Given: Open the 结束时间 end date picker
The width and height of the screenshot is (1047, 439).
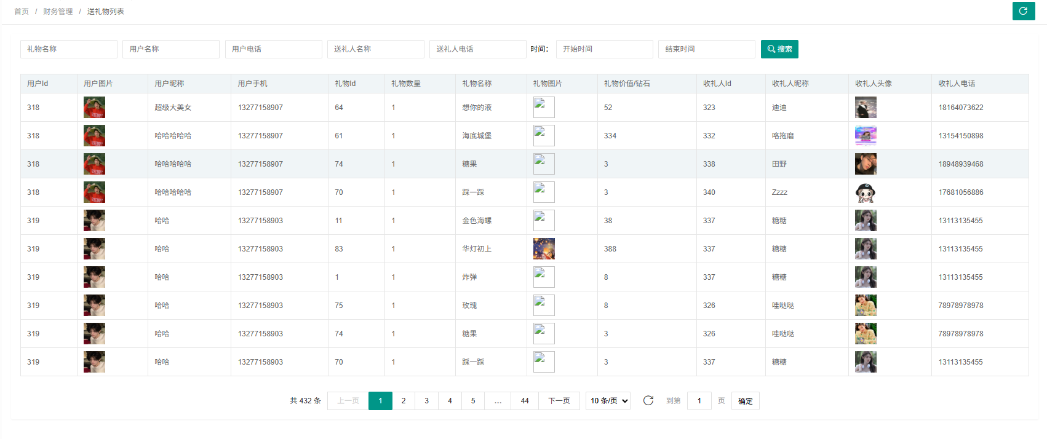Looking at the screenshot, I should 706,49.
